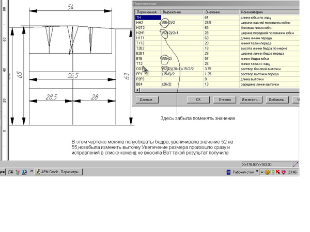The image size is (310, 232).
Task: Select the TT2 variable row
Action: [218, 63]
